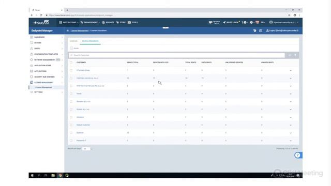Screen dimensions: 331x186
Task: Click the filter funnel icon beside search
Action: pyautogui.click(x=295, y=55)
